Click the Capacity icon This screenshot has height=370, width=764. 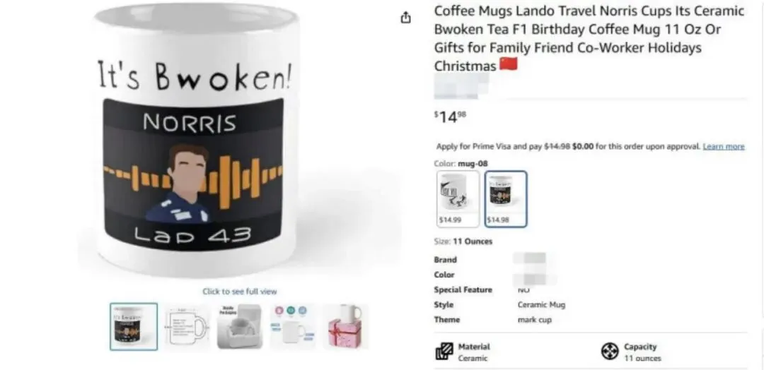coord(610,351)
